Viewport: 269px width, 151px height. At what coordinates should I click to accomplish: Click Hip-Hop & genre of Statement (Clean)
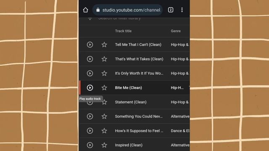pyautogui.click(x=179, y=102)
